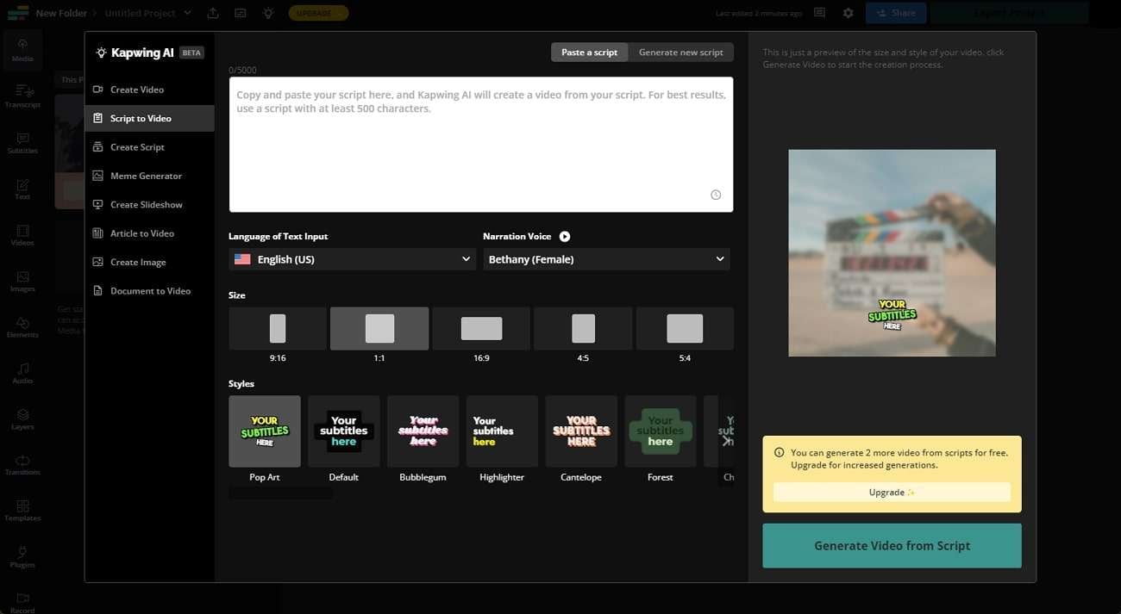Select Create Video in Kapwing AI menu
This screenshot has height=614, width=1121.
(149, 90)
